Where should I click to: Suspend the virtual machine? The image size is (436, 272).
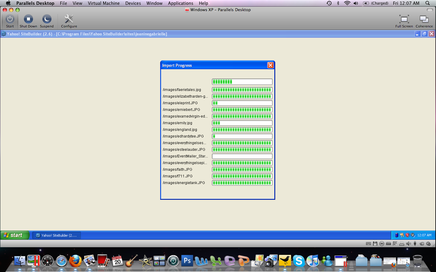click(x=47, y=21)
